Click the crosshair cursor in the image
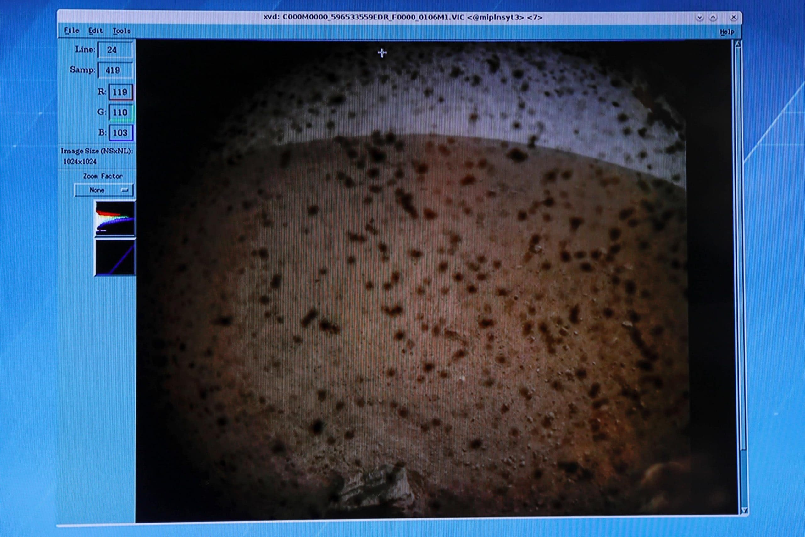Viewport: 805px width, 537px height. click(x=382, y=53)
